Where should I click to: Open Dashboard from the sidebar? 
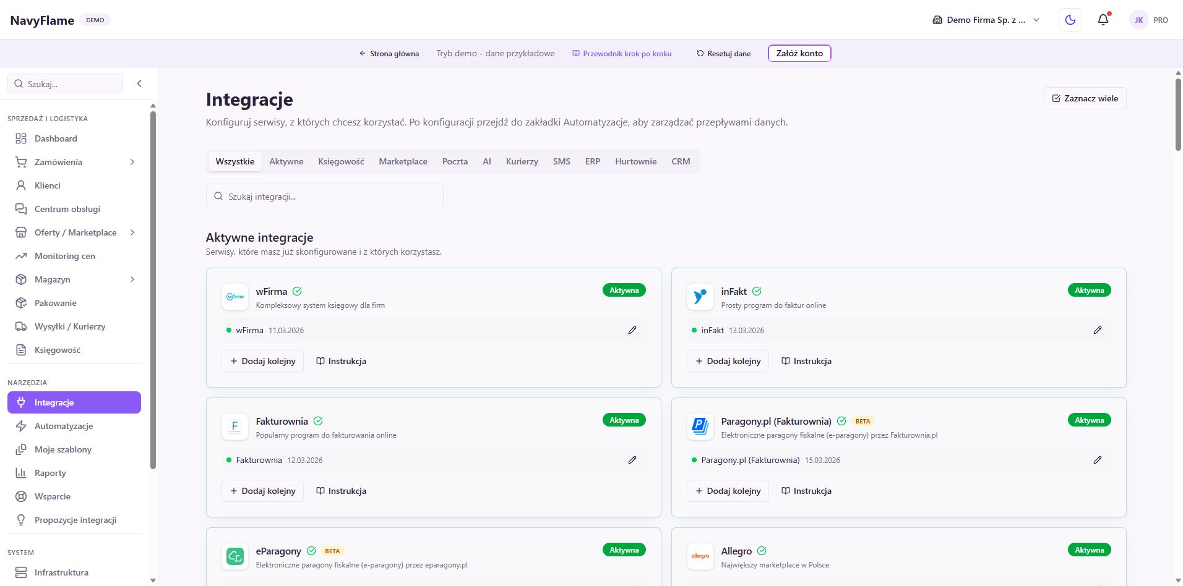click(x=74, y=138)
